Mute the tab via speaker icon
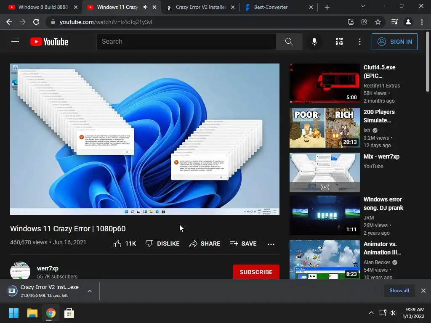Viewport: 431px width, 323px height. coord(145,7)
